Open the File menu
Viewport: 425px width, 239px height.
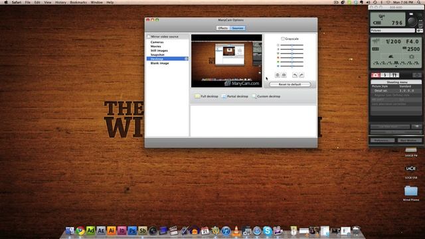tap(28, 2)
